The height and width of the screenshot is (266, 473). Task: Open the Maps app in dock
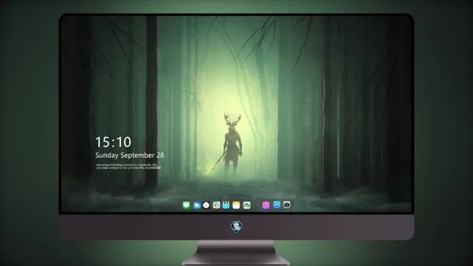(x=216, y=205)
